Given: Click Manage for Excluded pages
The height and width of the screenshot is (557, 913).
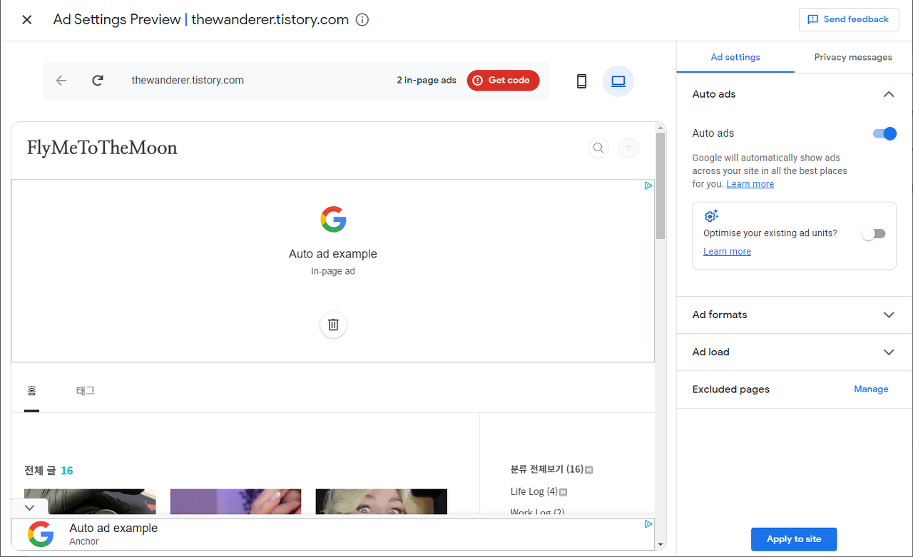Looking at the screenshot, I should [x=871, y=389].
